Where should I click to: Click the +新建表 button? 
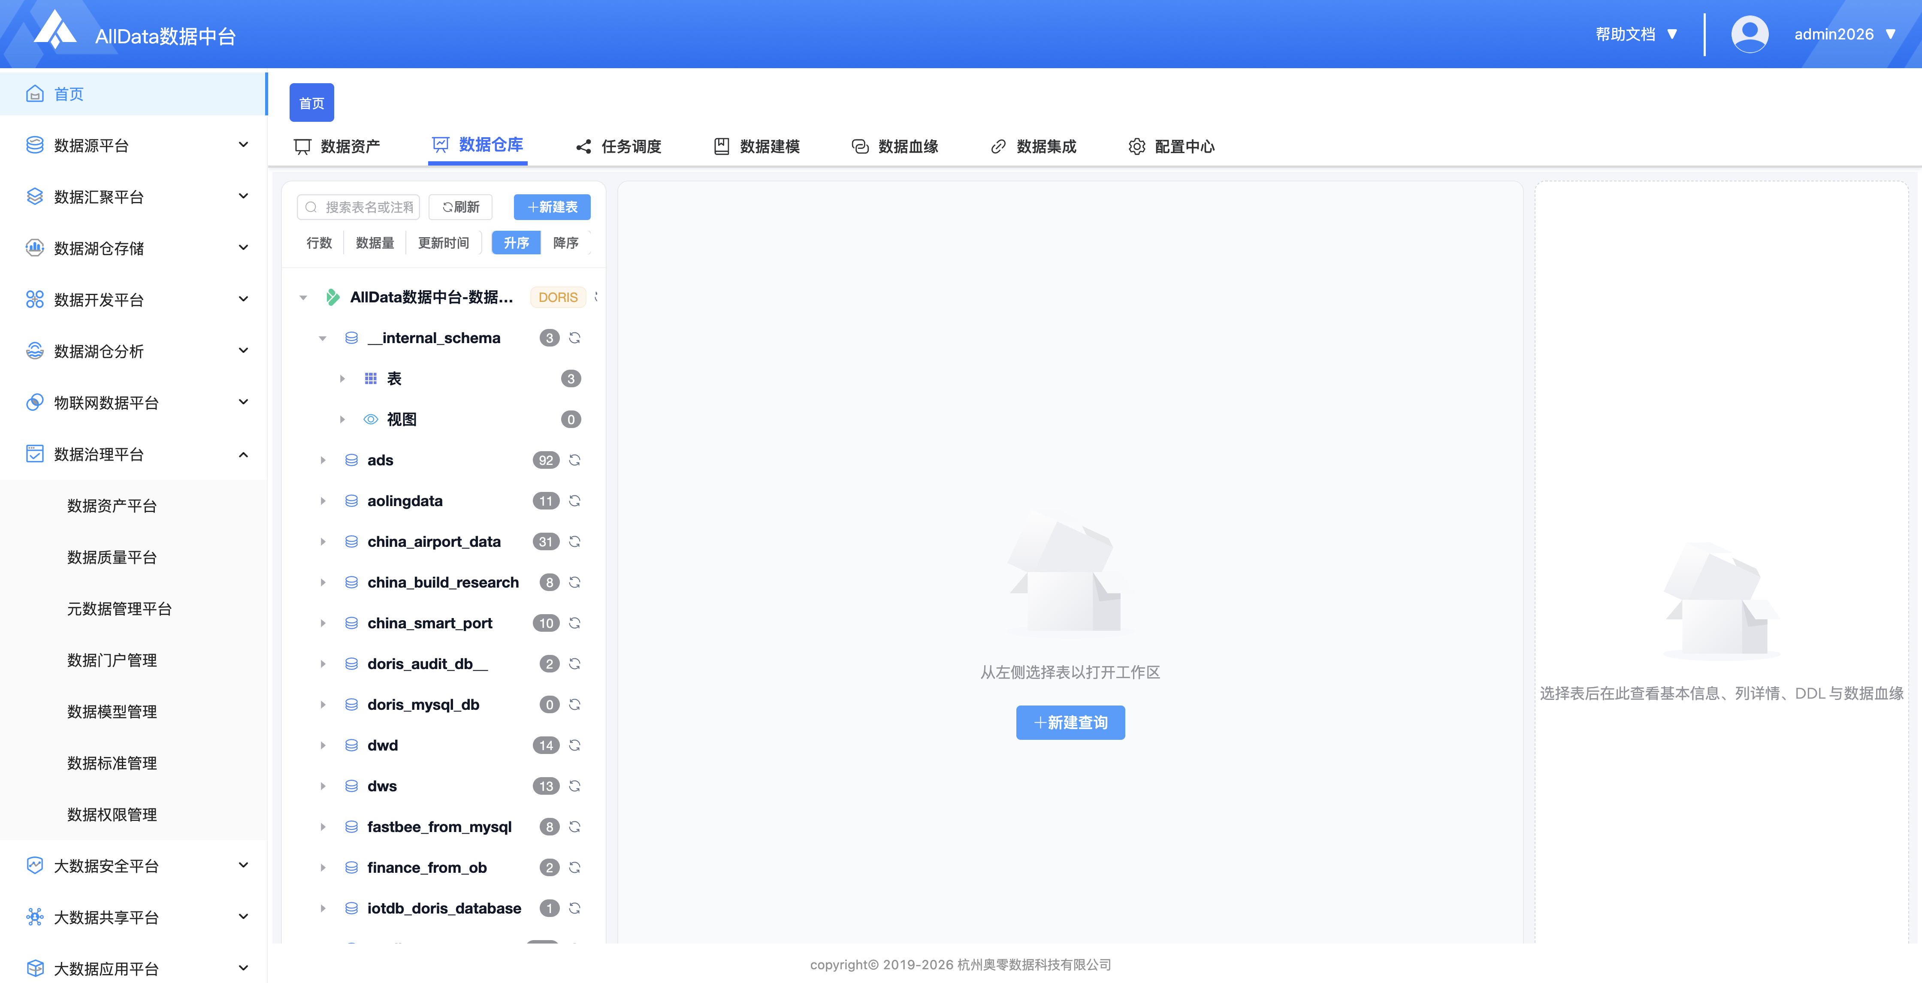pyautogui.click(x=552, y=207)
